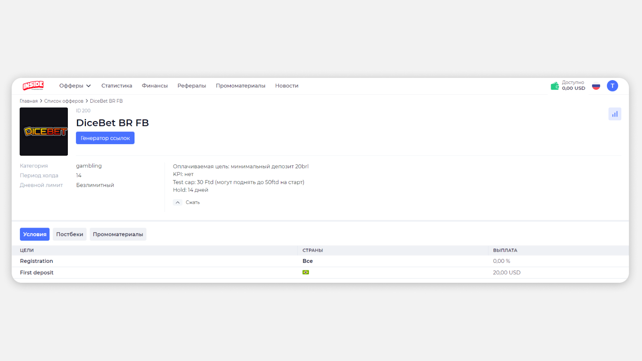Click the 0,00 % payout value
The width and height of the screenshot is (642, 361).
502,261
